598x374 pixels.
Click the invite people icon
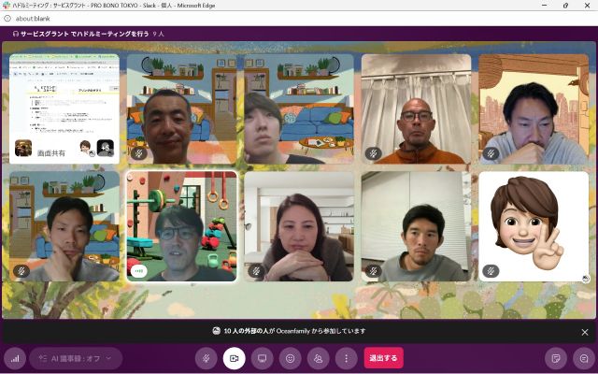click(x=319, y=358)
